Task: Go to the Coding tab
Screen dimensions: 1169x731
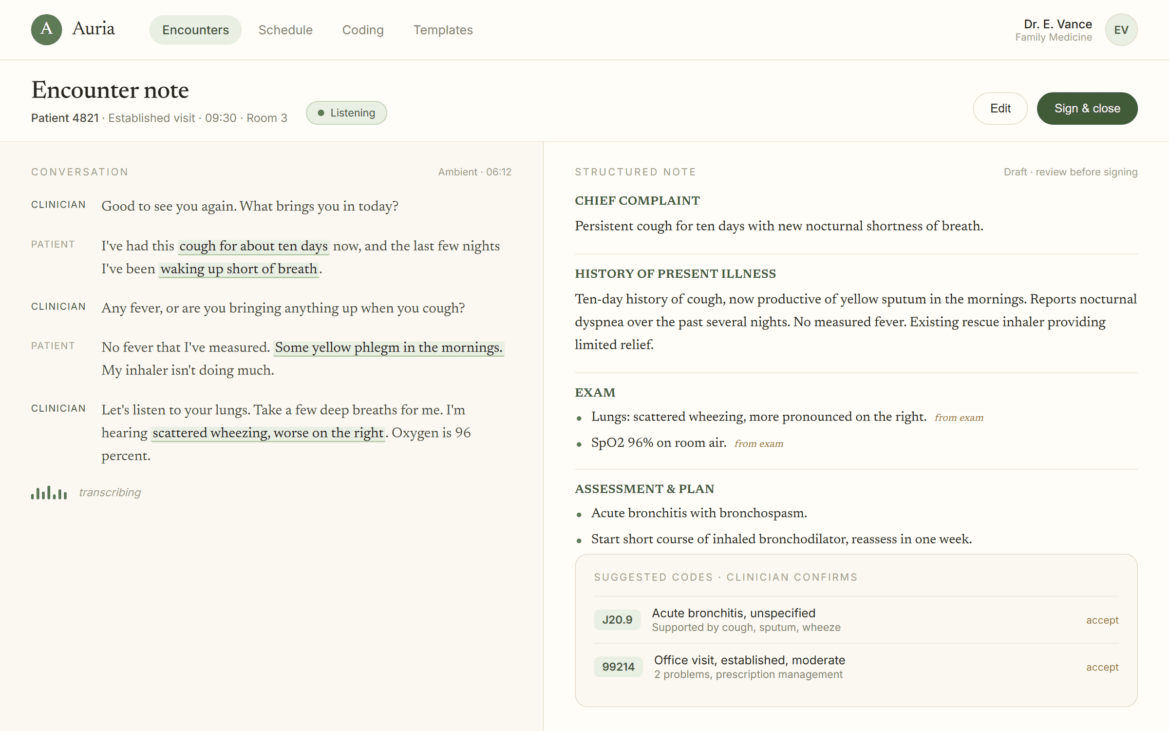Action: (363, 30)
